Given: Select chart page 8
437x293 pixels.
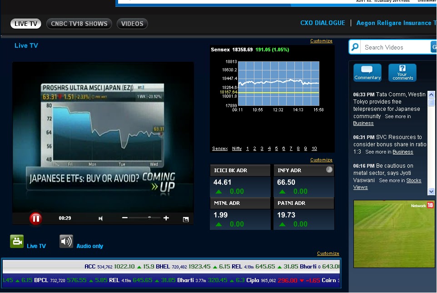Looking at the screenshot, I should pyautogui.click(x=298, y=149).
